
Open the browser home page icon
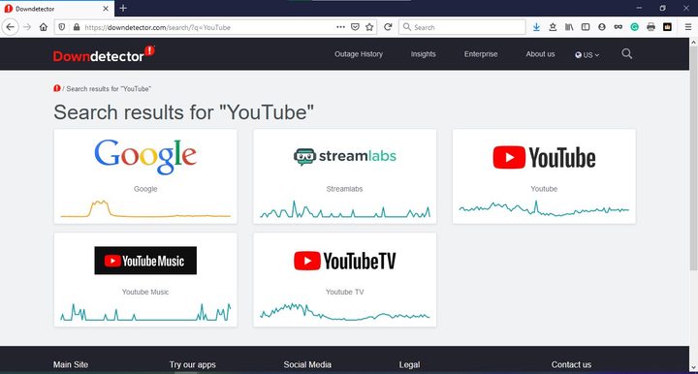44,27
